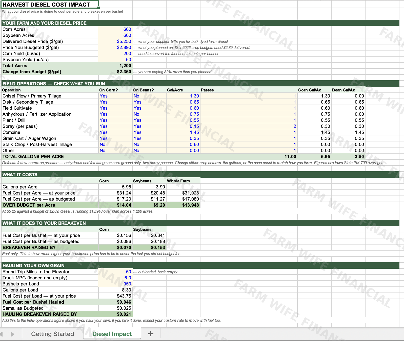This screenshot has width=404, height=341.
Task: Click the Whole Farm budgeted cost $17,080
Action: click(x=183, y=199)
